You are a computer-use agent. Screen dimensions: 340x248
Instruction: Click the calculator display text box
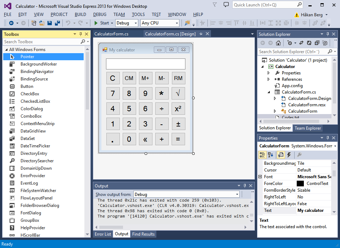[145, 64]
